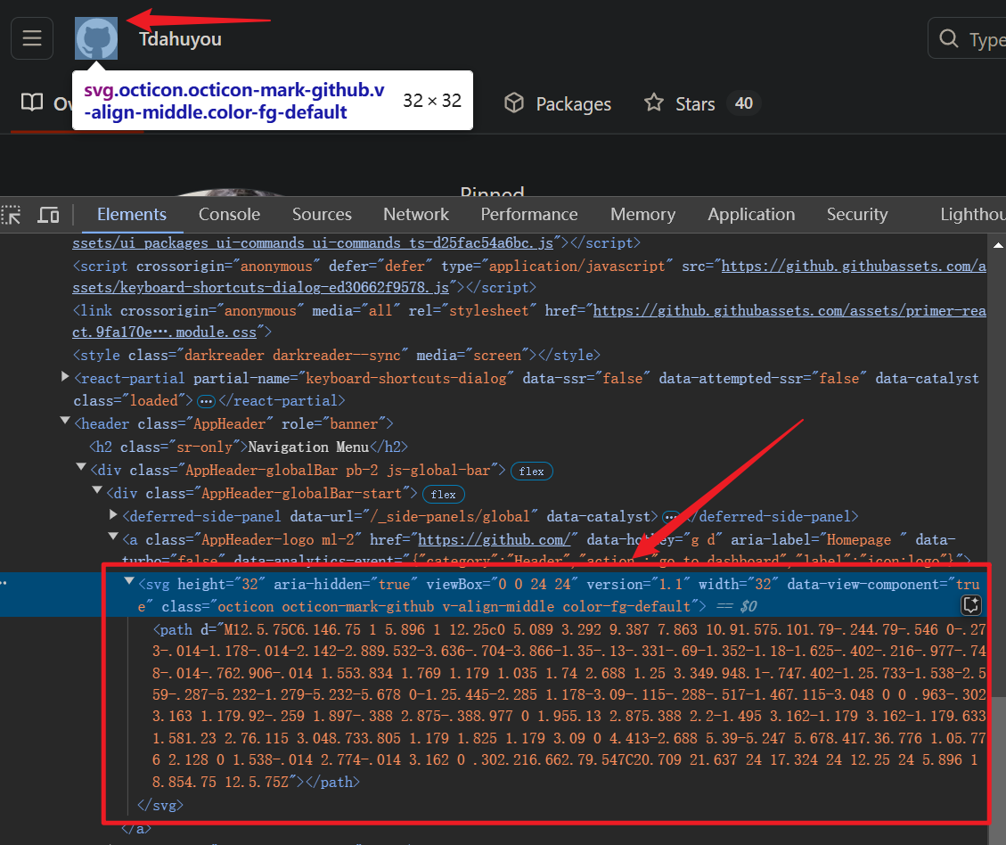Image resolution: width=1006 pixels, height=845 pixels.
Task: Click the search input field labeled Type
Action: click(x=967, y=38)
